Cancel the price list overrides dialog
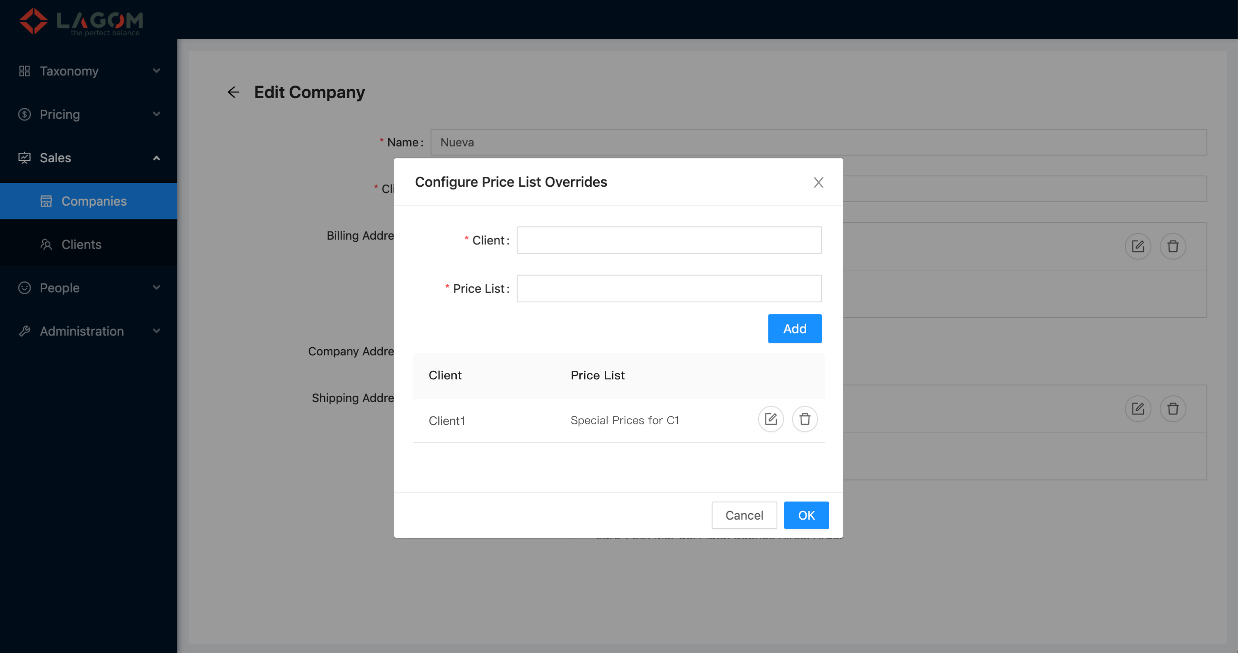Viewport: 1238px width, 653px height. point(743,515)
